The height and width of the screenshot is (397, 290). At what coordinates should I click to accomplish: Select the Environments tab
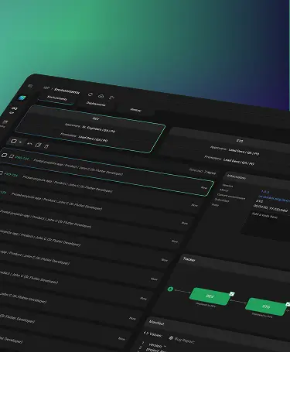coord(57,98)
